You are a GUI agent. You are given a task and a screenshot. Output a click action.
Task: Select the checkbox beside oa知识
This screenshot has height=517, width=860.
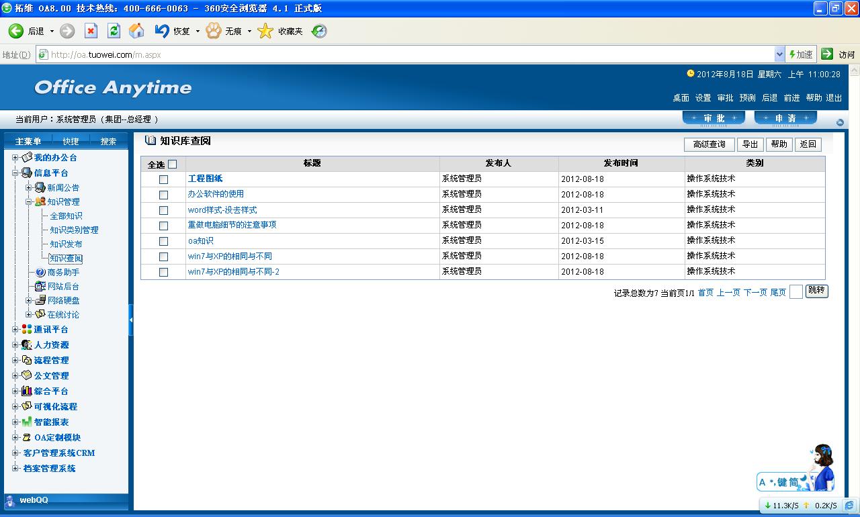tap(163, 241)
